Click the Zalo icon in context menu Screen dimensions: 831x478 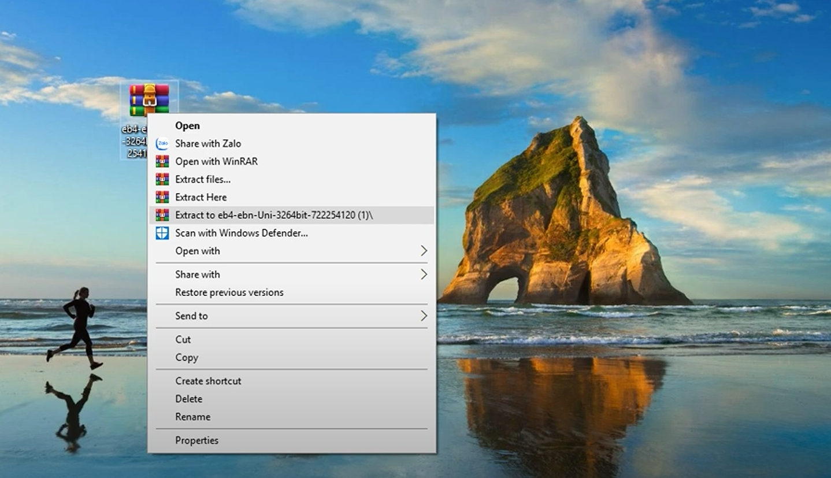click(x=162, y=143)
